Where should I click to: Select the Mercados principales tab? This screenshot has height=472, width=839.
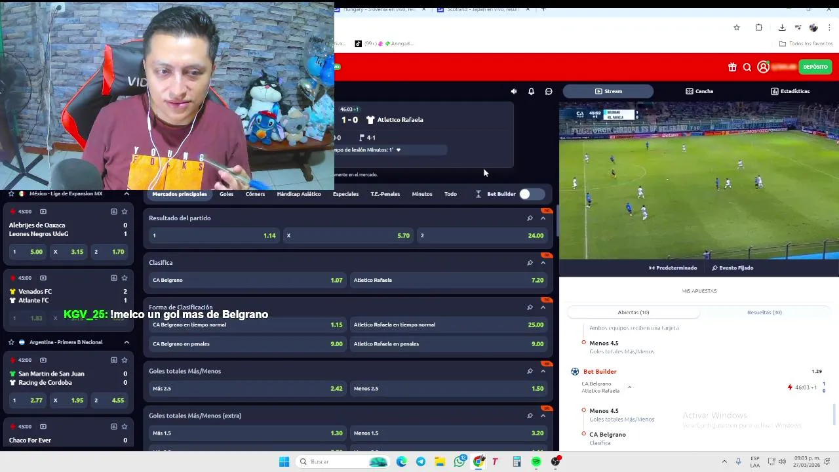[x=180, y=194]
